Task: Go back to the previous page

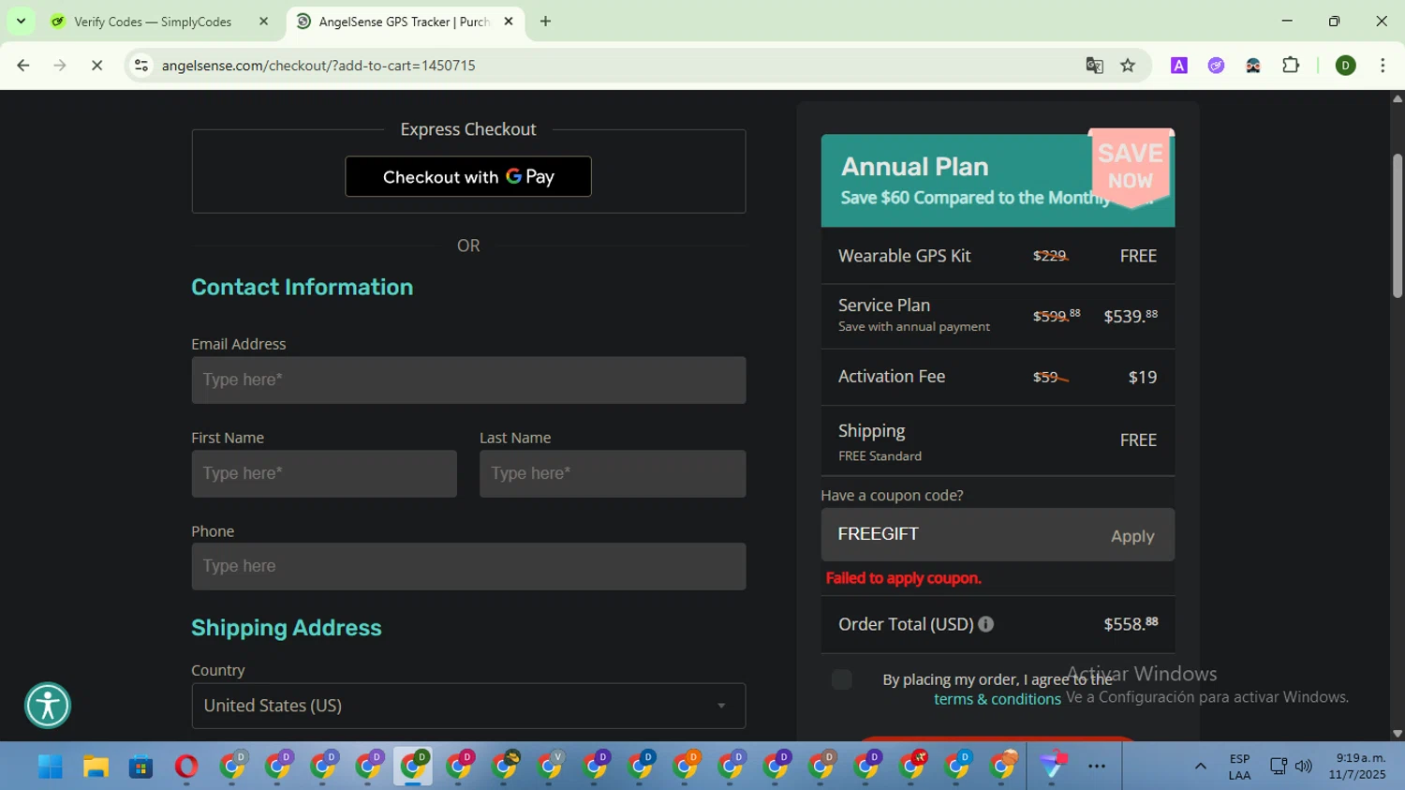Action: click(23, 66)
